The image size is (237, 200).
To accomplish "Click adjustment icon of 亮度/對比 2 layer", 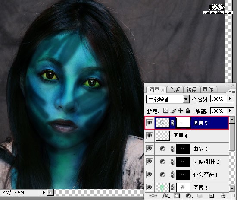I will [162, 162].
